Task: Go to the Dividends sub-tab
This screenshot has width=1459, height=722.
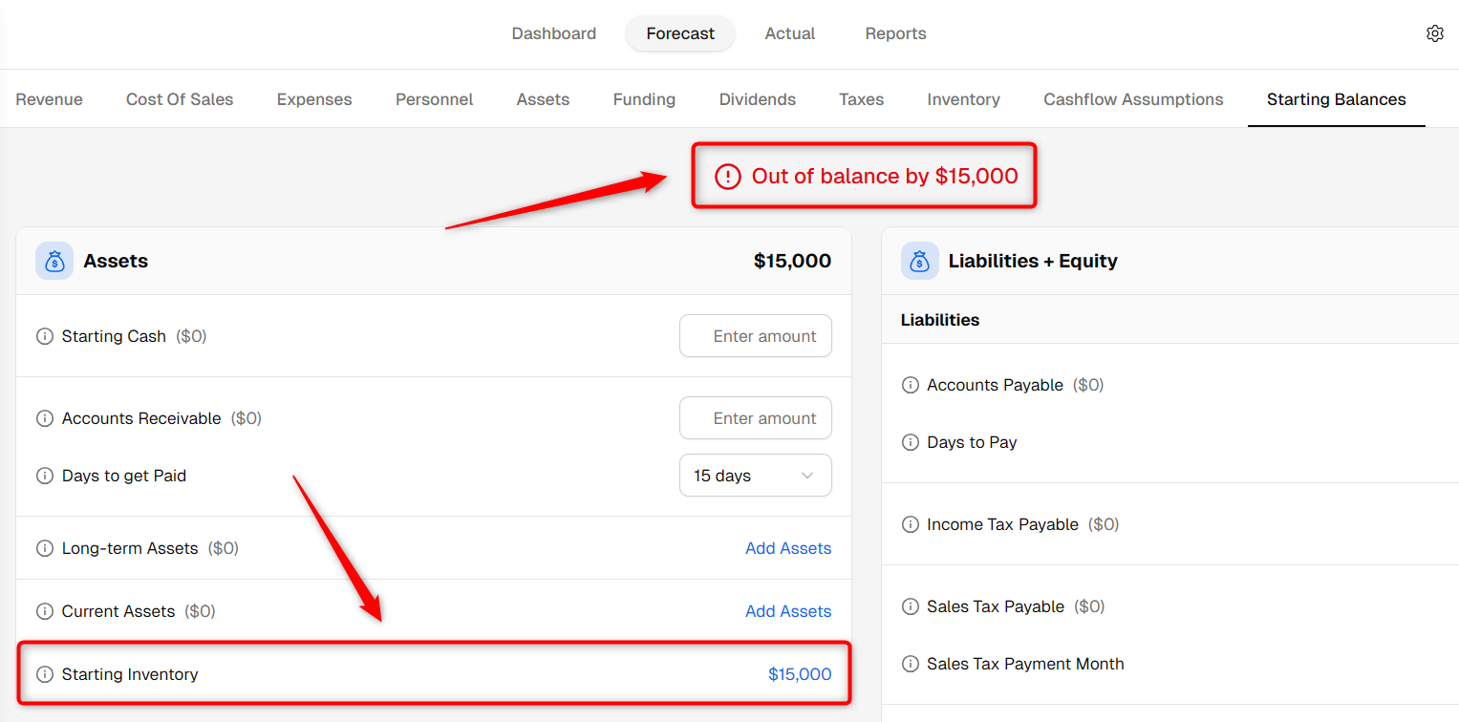Action: pos(758,99)
